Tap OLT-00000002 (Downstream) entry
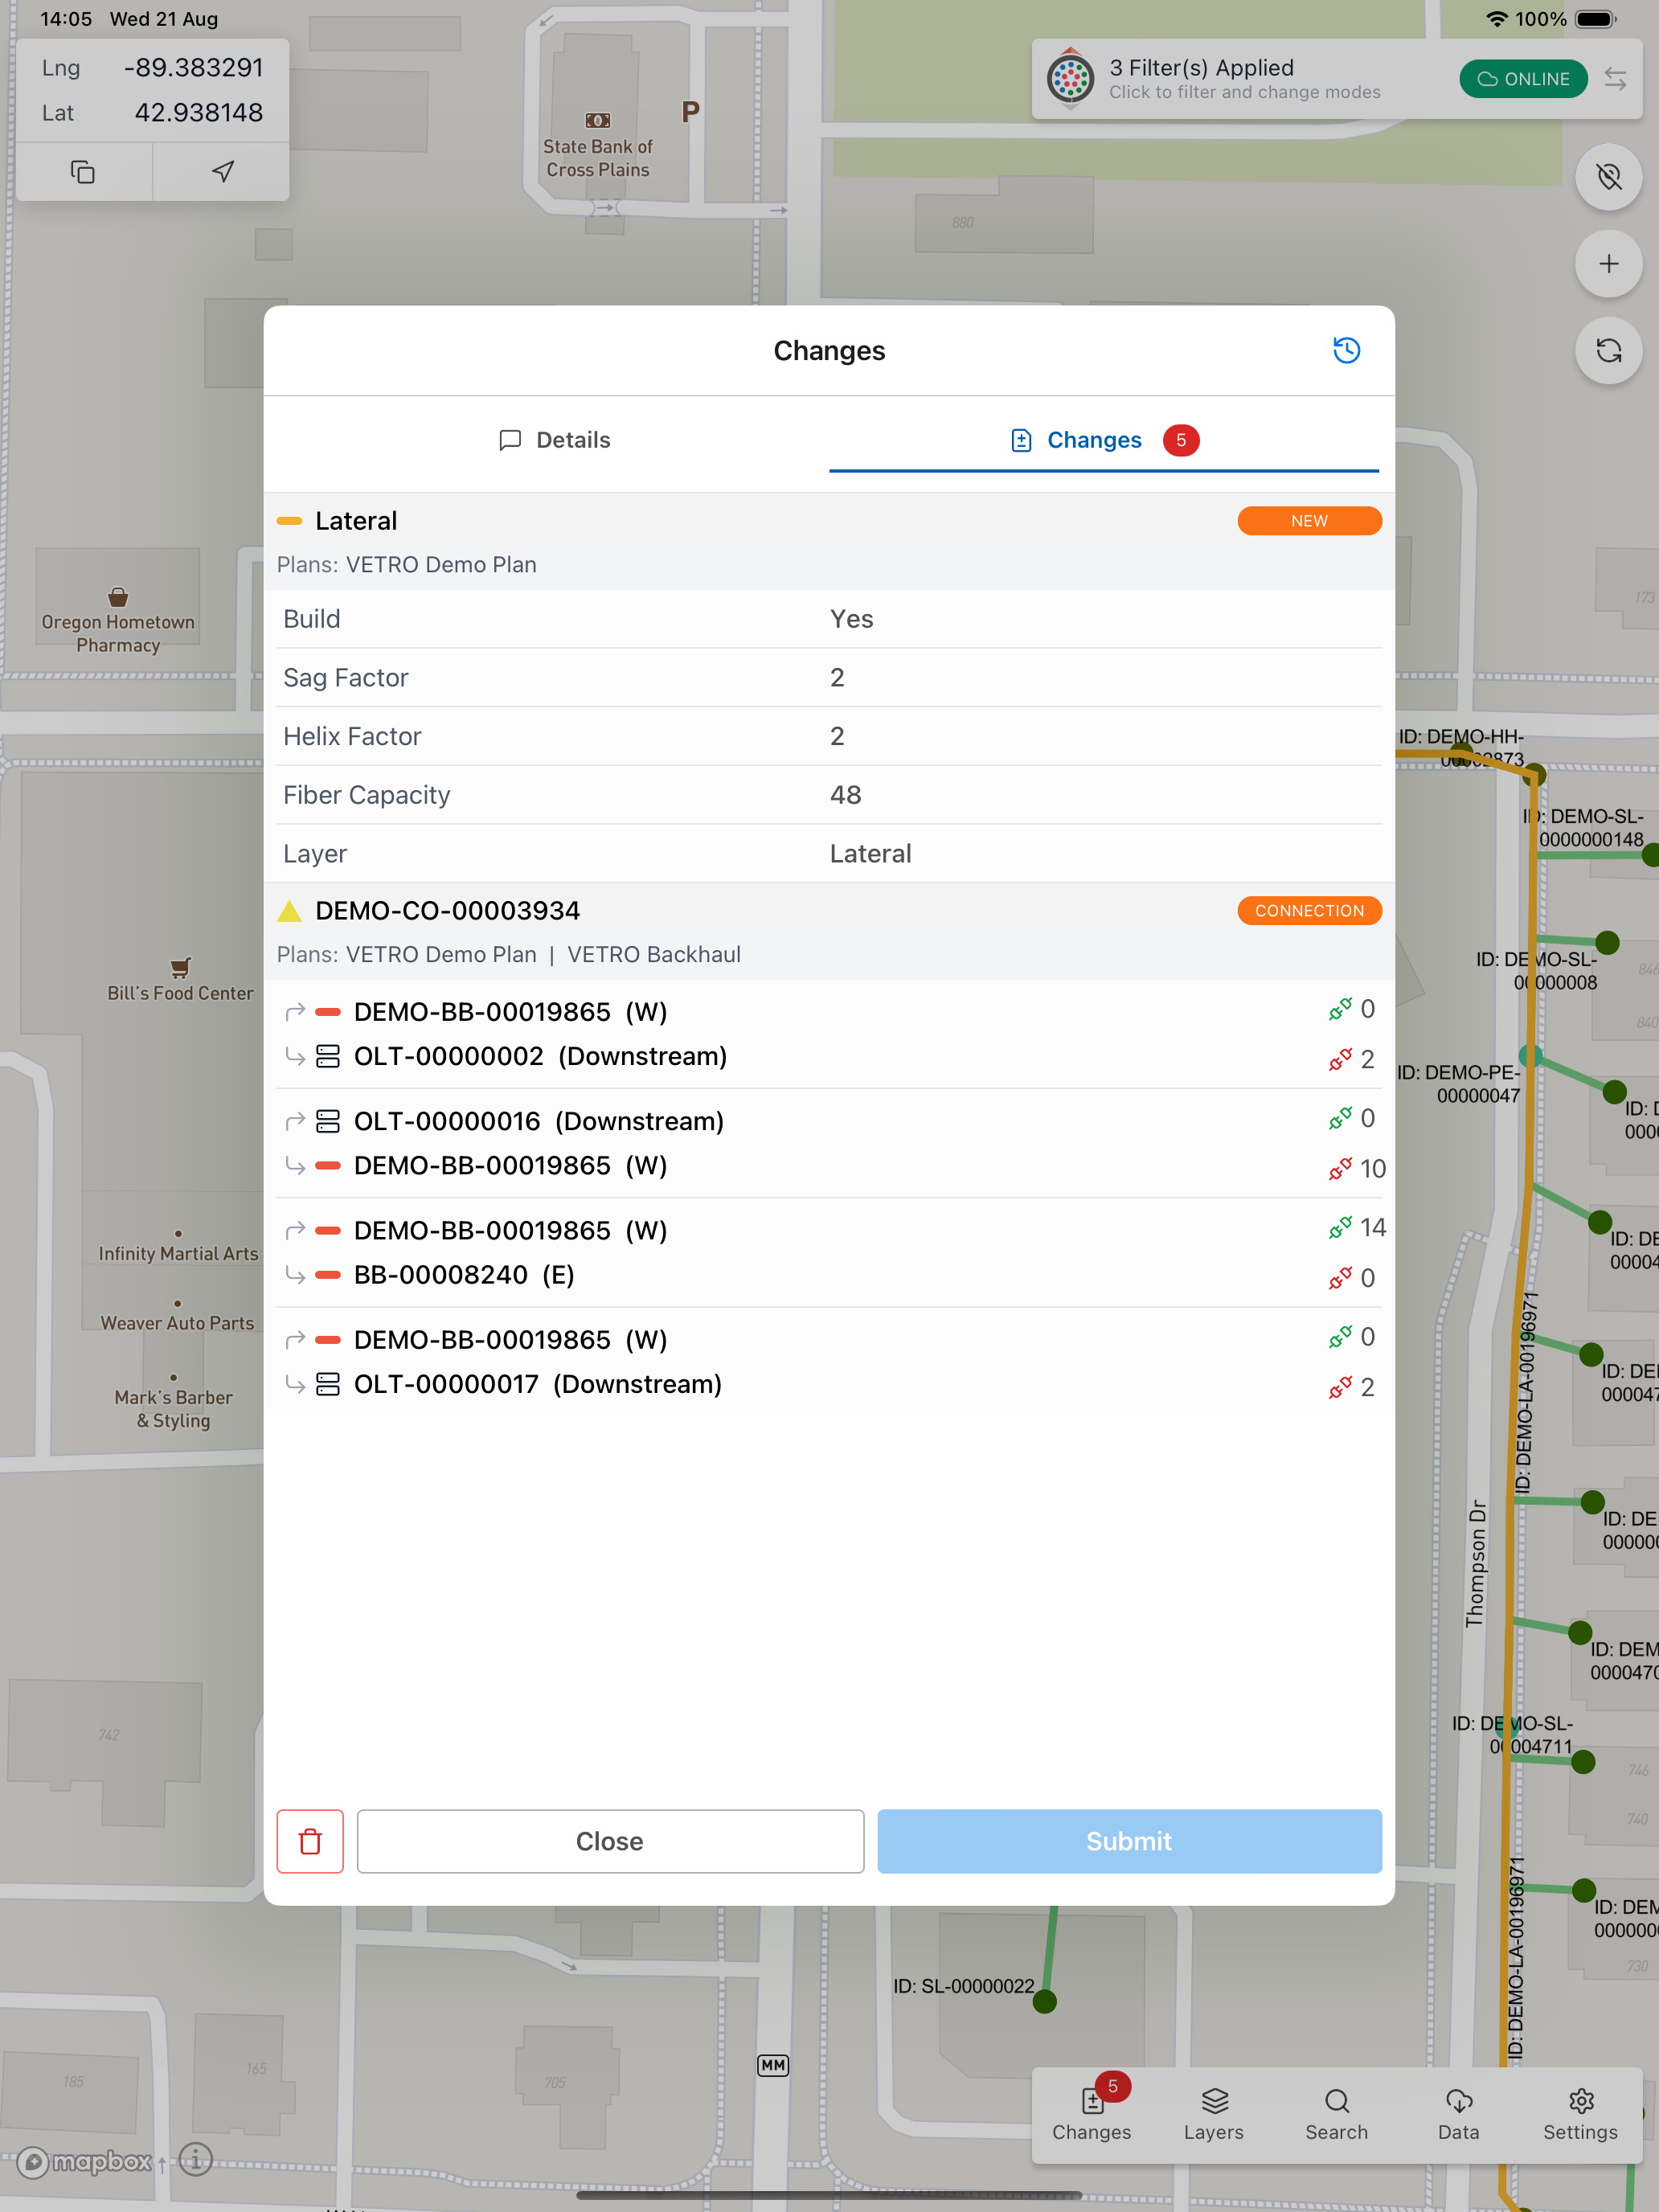This screenshot has width=1659, height=2212. [x=540, y=1056]
